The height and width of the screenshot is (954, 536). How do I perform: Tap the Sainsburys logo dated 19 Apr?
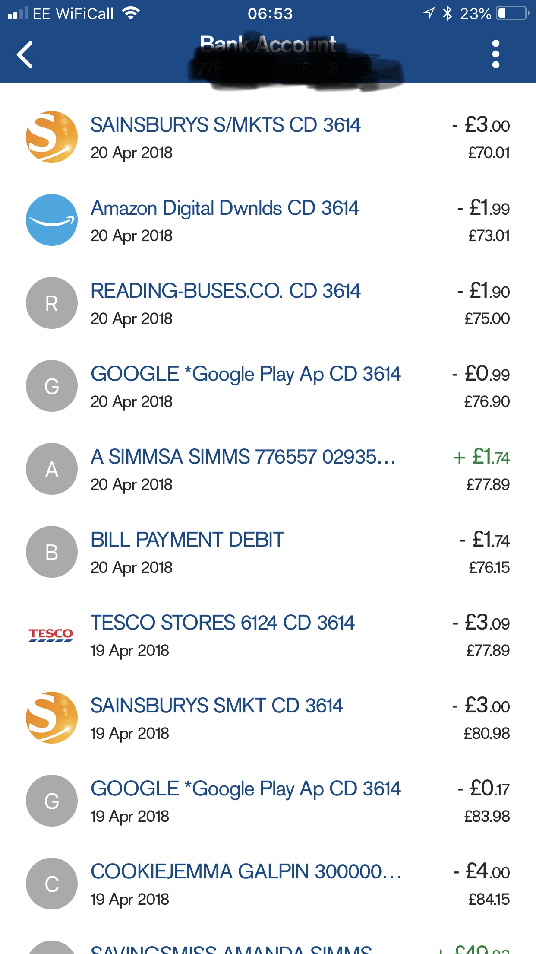(x=52, y=718)
